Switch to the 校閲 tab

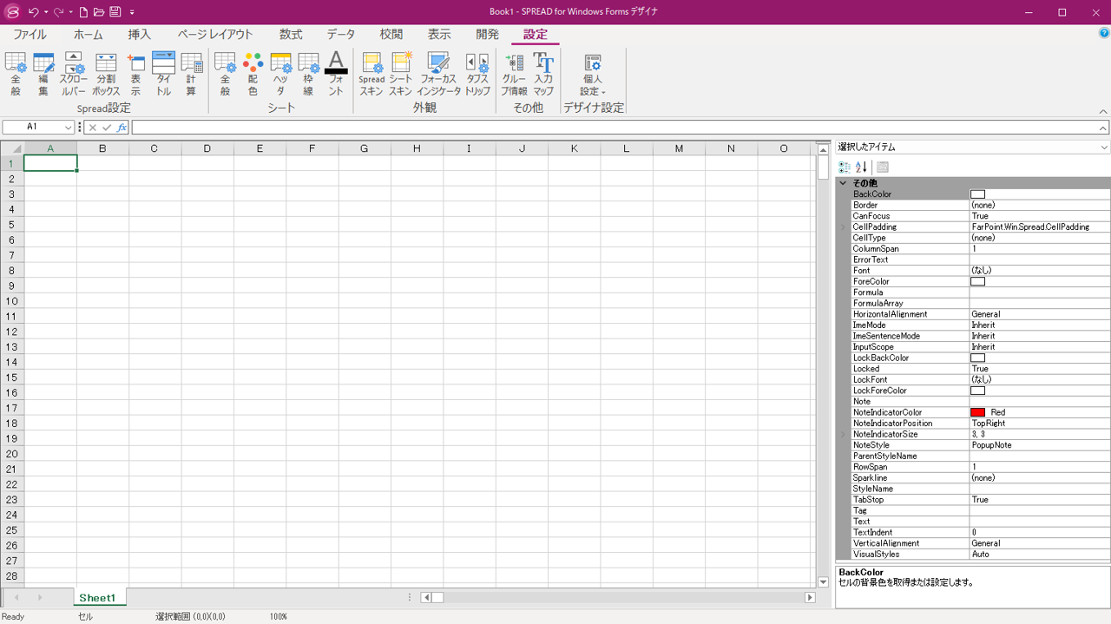click(391, 35)
